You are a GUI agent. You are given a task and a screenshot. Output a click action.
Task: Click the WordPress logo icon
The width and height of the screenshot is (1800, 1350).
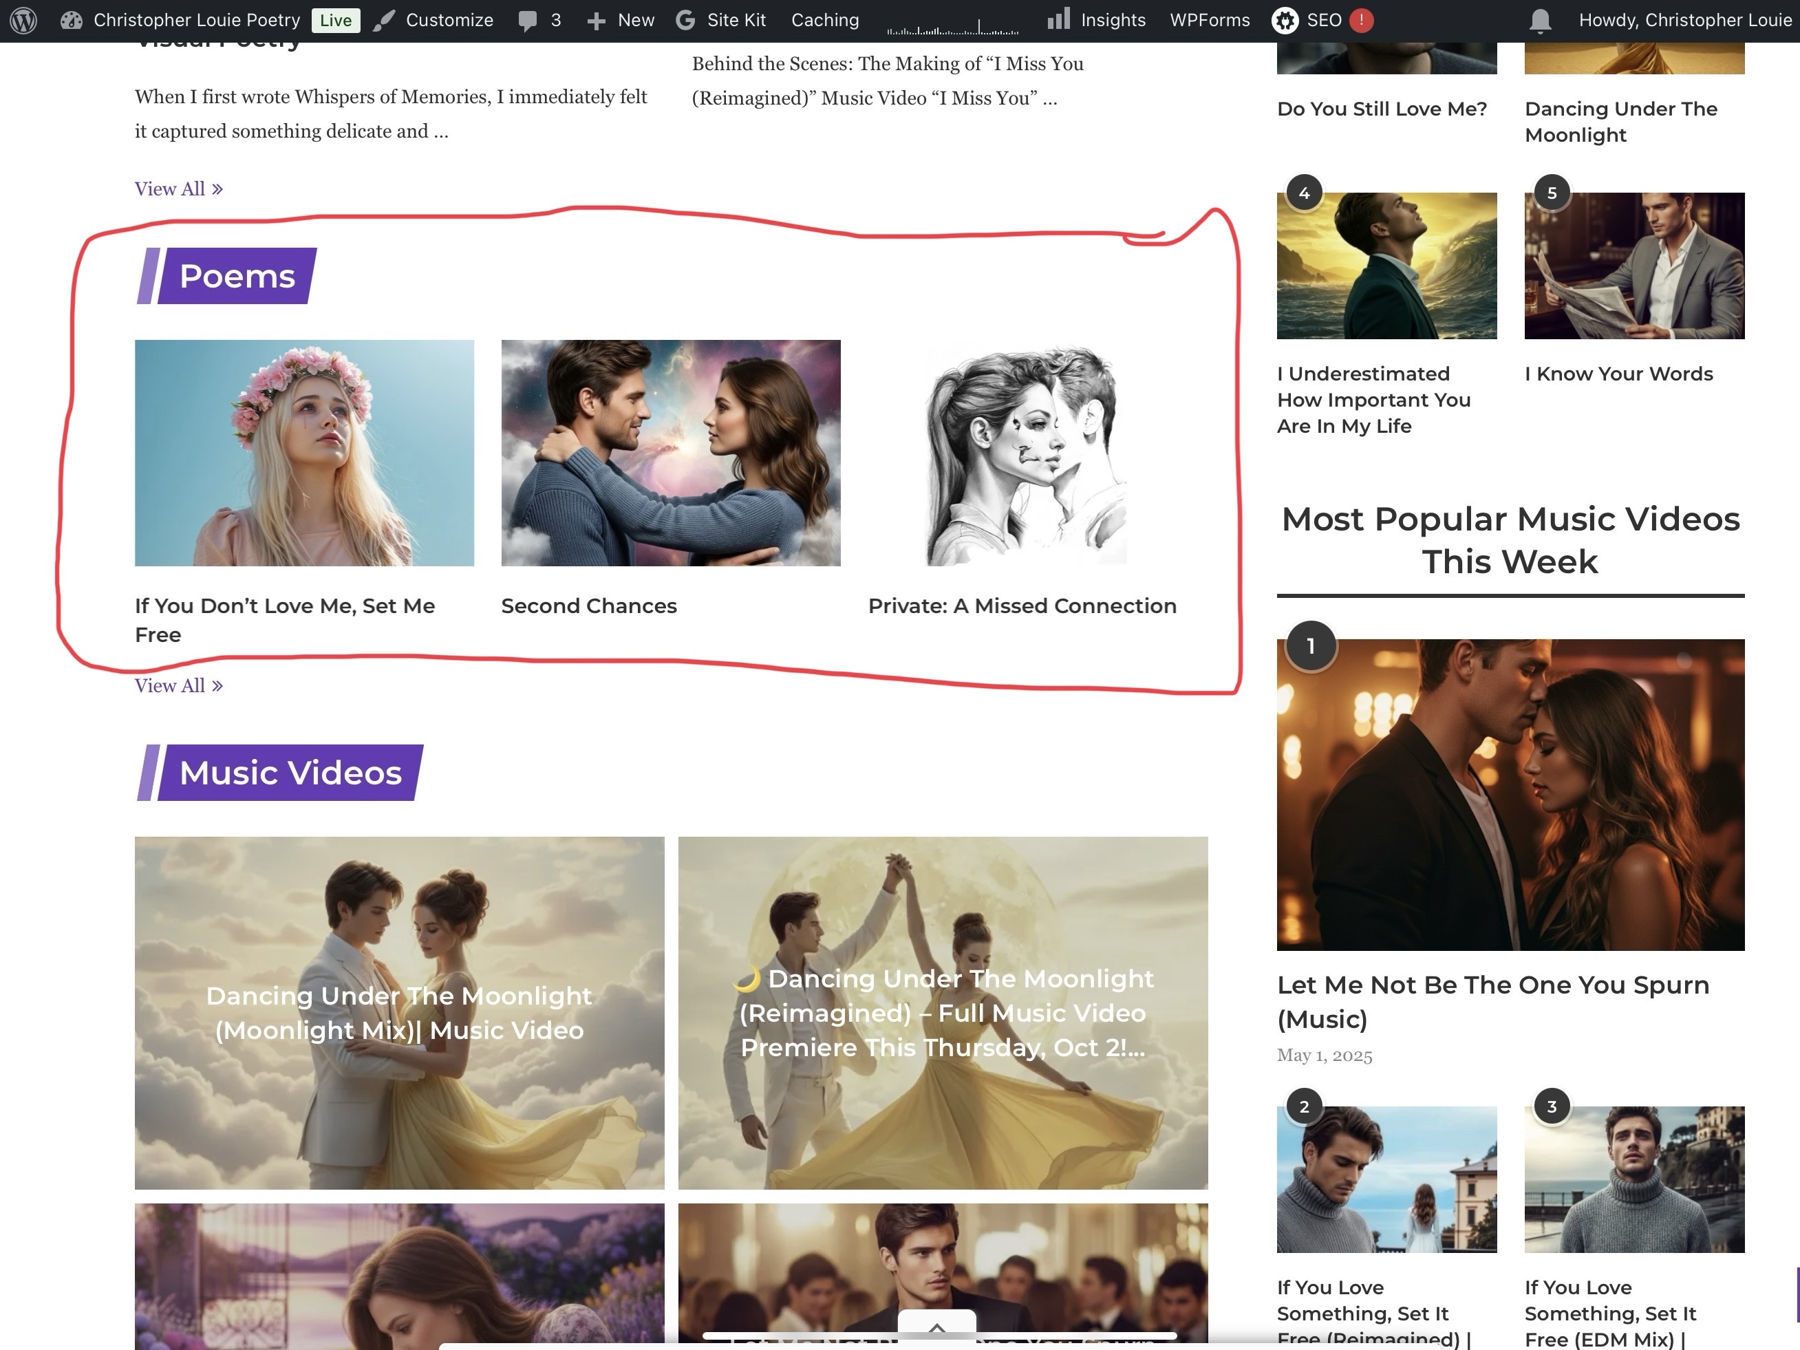(x=23, y=21)
